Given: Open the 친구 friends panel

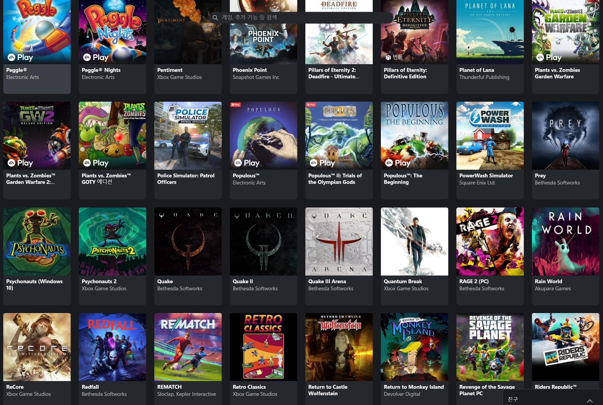Looking at the screenshot, I should 513,399.
